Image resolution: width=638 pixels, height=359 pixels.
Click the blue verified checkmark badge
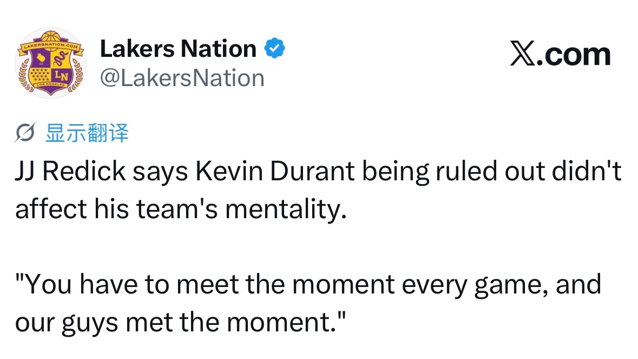pyautogui.click(x=274, y=49)
